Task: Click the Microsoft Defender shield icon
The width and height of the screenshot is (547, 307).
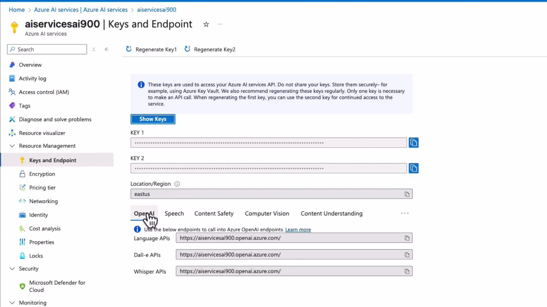Action: [22, 286]
